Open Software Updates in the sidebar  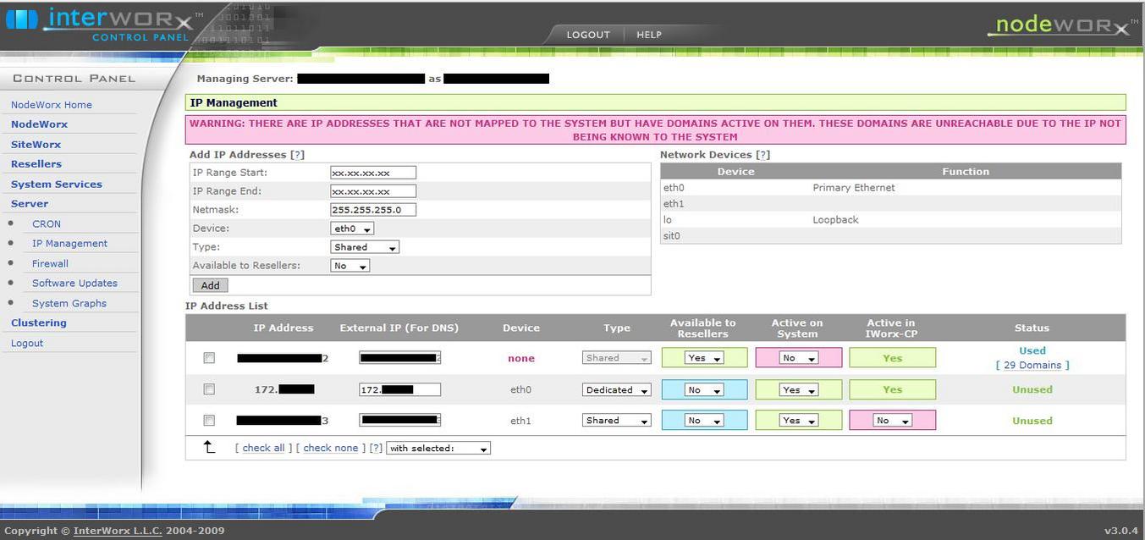(74, 284)
